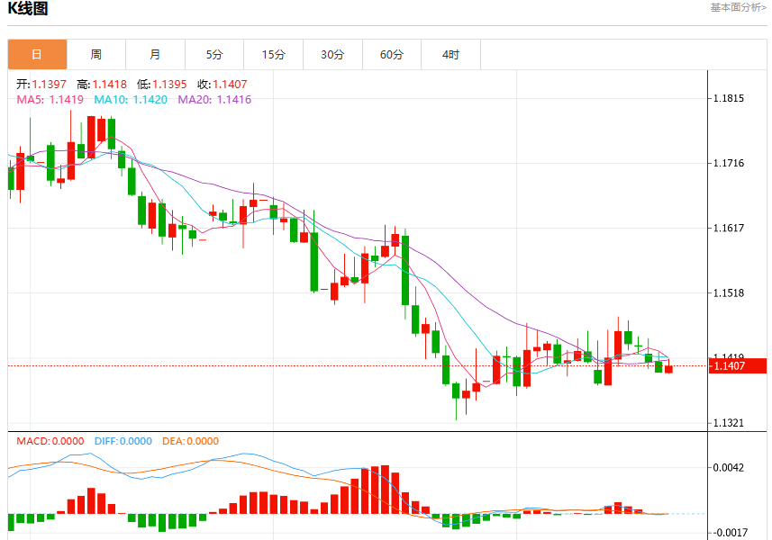The width and height of the screenshot is (772, 540).
Task: Click the MA5 indicator label
Action: point(50,100)
